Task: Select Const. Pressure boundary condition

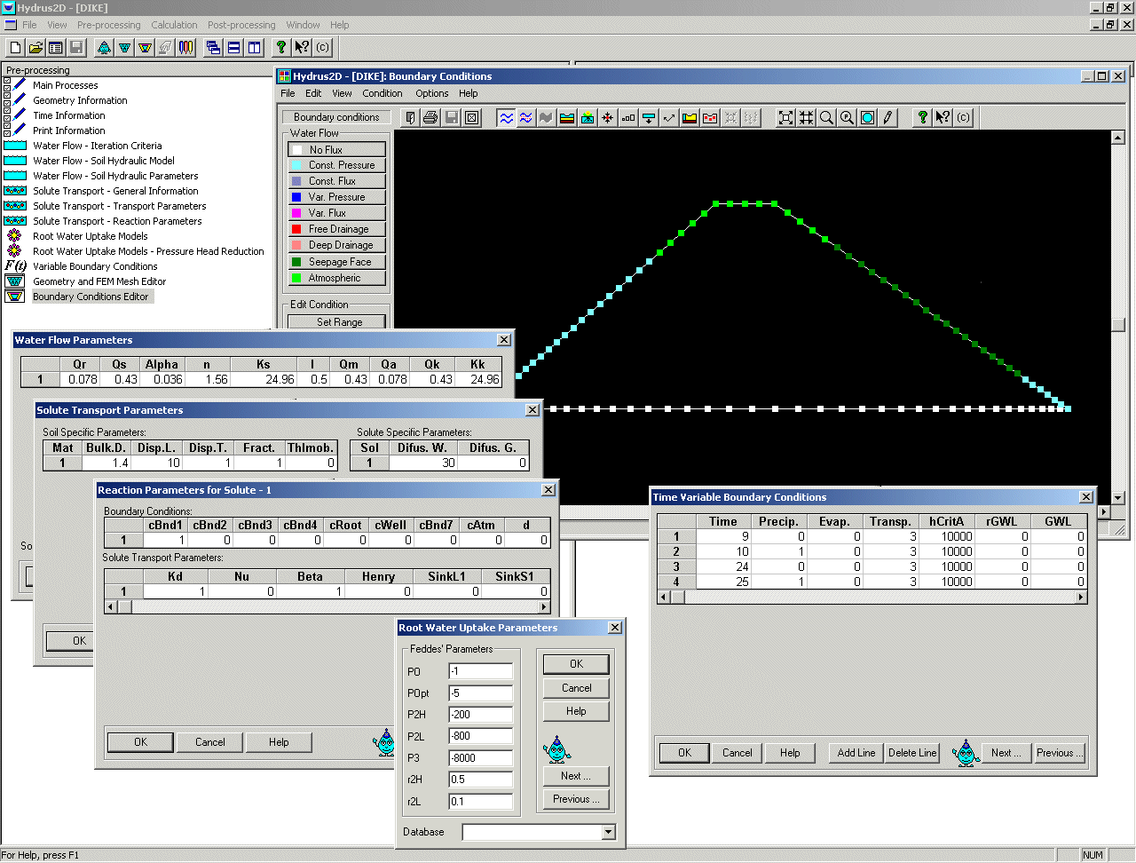Action: coord(337,165)
